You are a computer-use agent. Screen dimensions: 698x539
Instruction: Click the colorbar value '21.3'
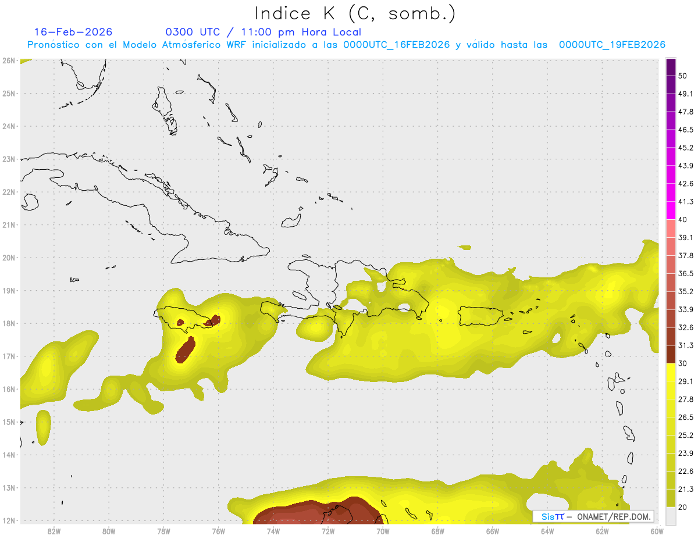[x=685, y=489]
